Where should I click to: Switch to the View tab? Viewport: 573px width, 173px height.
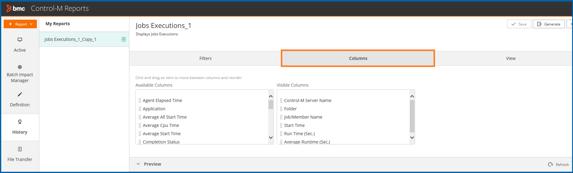point(511,58)
